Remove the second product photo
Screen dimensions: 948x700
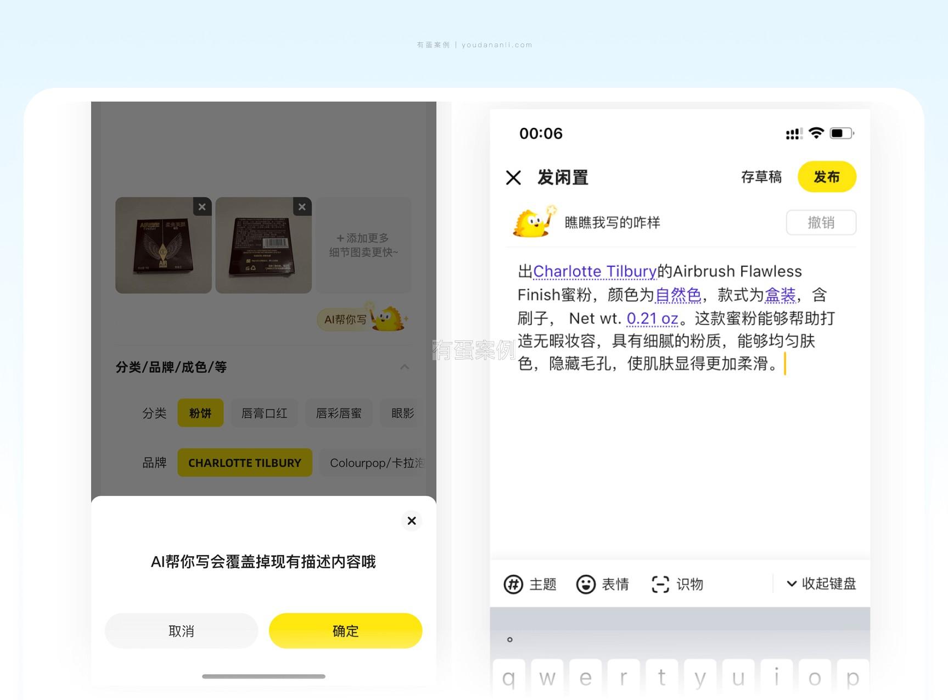click(x=302, y=207)
